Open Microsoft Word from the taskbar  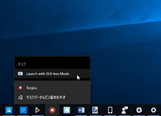(81, 110)
